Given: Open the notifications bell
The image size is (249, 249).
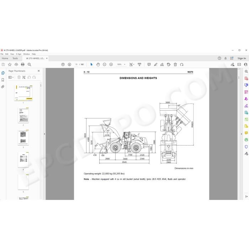Looking at the screenshot, I should (226, 58).
